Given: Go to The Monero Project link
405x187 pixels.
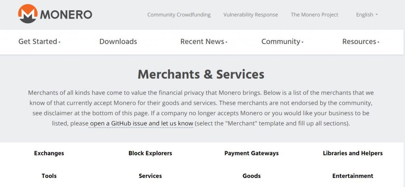Looking at the screenshot, I should [314, 15].
